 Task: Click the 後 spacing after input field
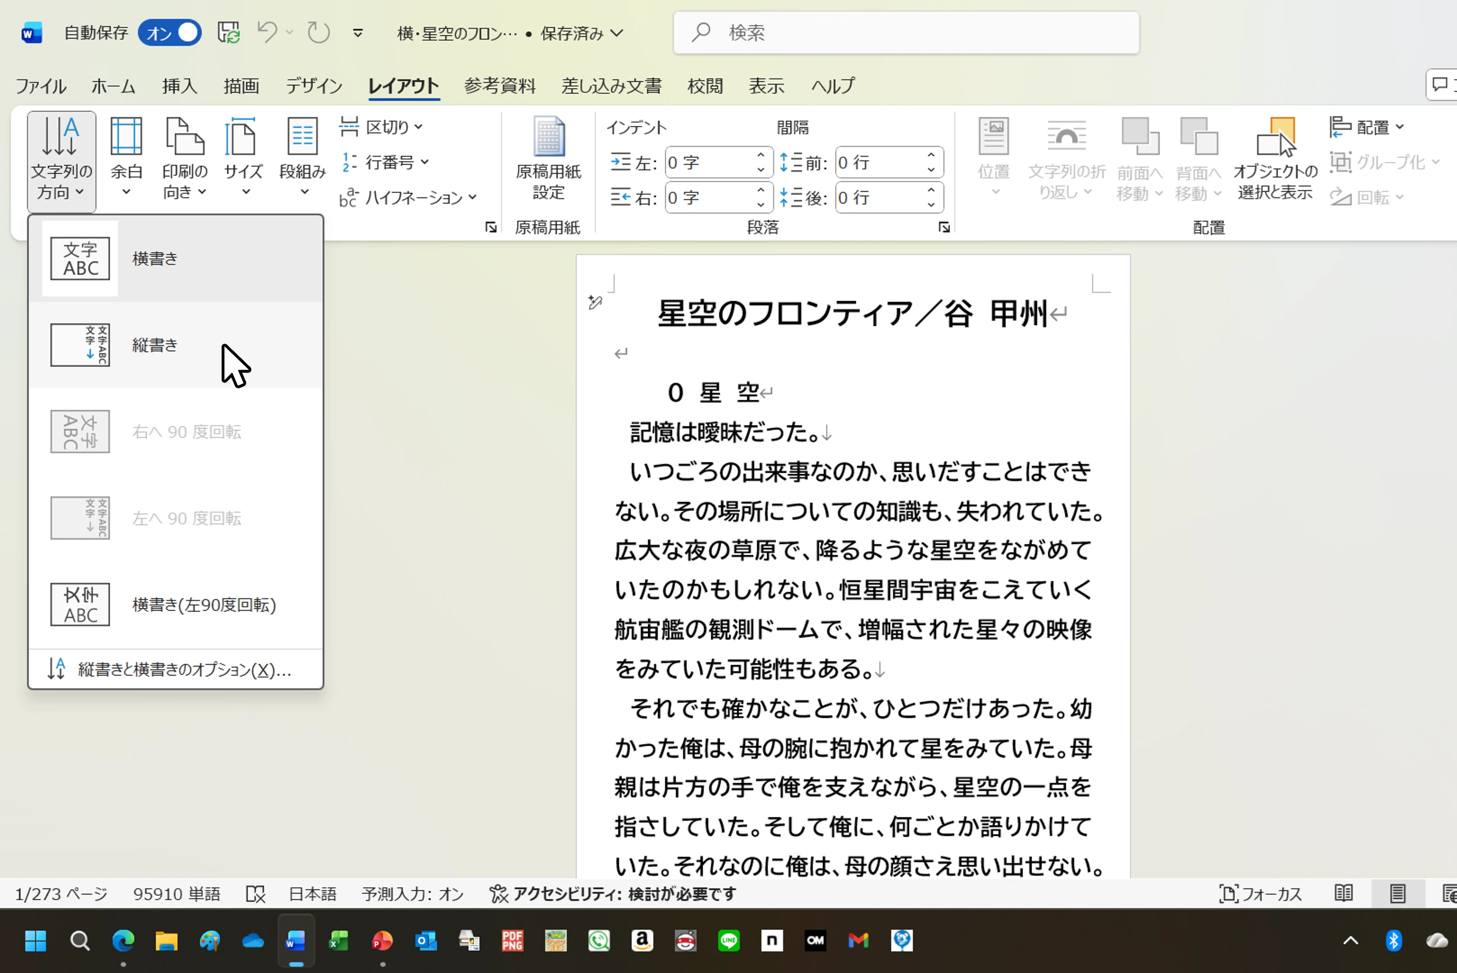880,197
